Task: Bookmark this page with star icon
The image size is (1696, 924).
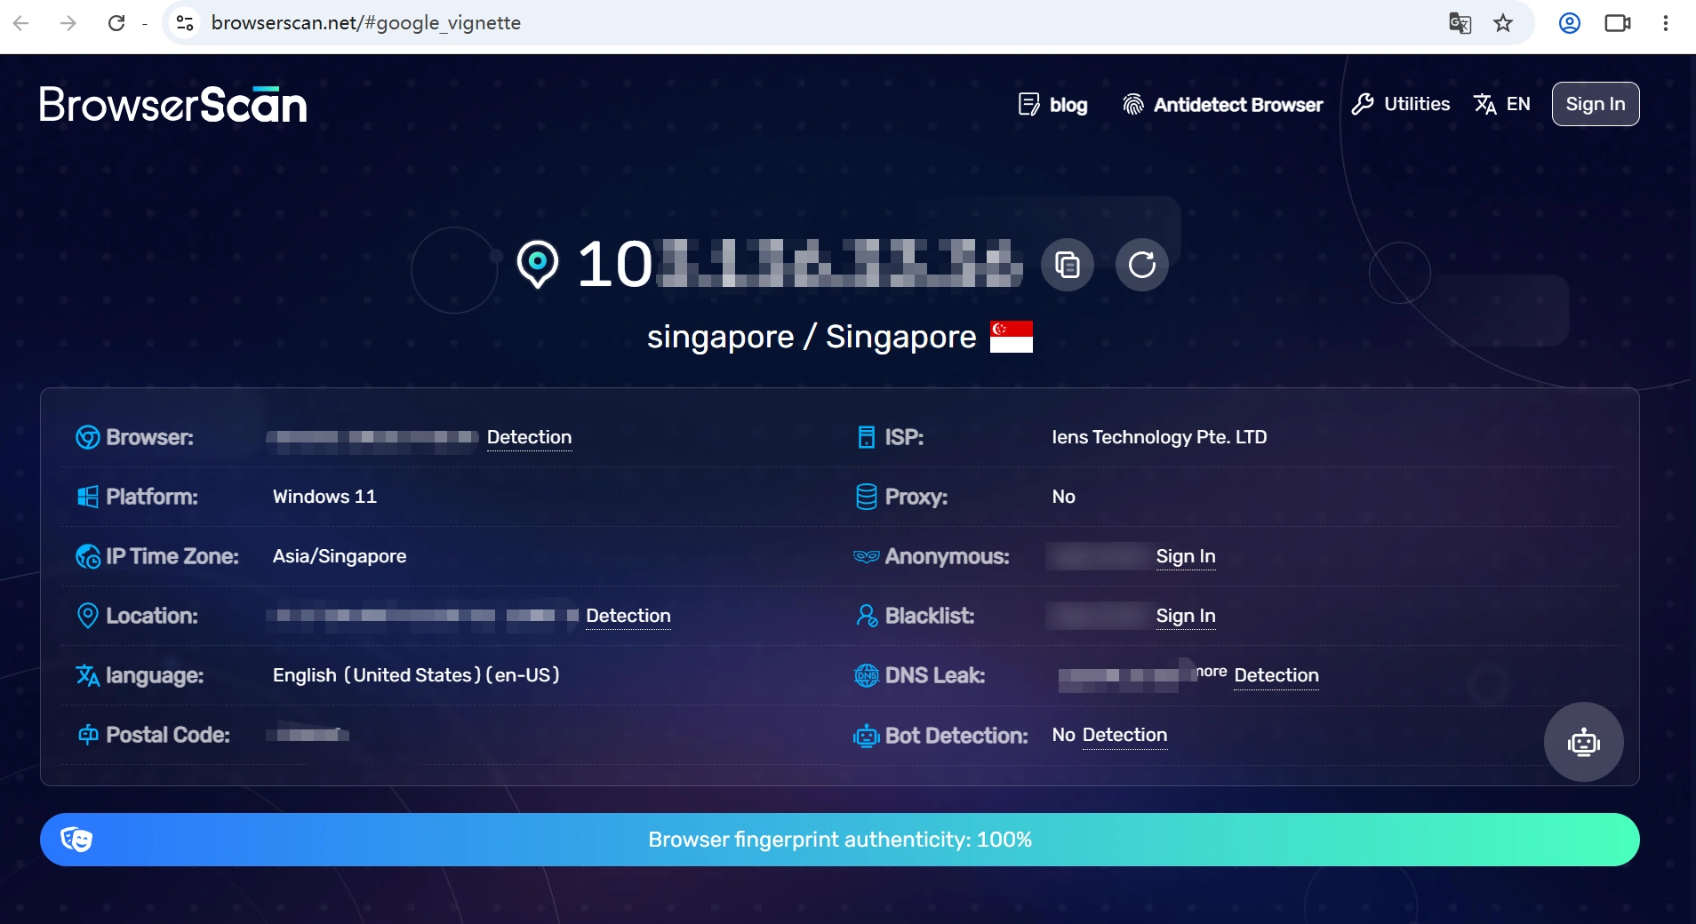Action: tap(1503, 23)
